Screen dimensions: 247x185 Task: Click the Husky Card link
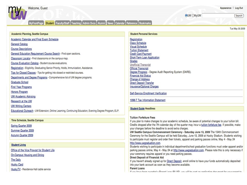click(17, 164)
